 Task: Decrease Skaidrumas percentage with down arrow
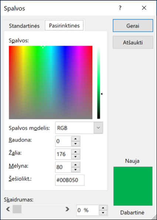(103, 213)
